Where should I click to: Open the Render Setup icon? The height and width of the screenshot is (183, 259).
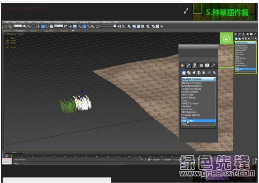(153, 26)
